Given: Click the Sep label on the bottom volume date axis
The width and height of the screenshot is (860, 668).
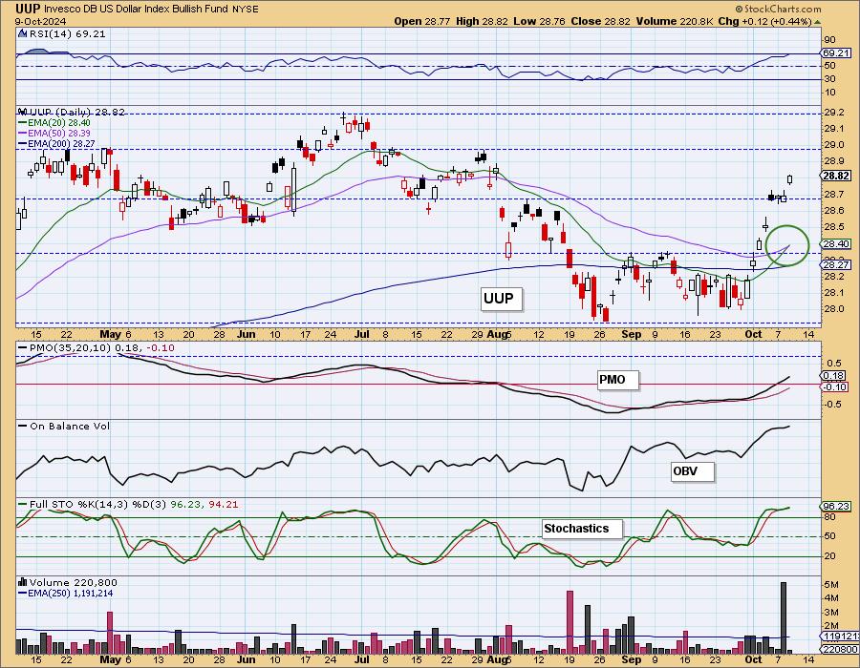Looking at the screenshot, I should 632,659.
